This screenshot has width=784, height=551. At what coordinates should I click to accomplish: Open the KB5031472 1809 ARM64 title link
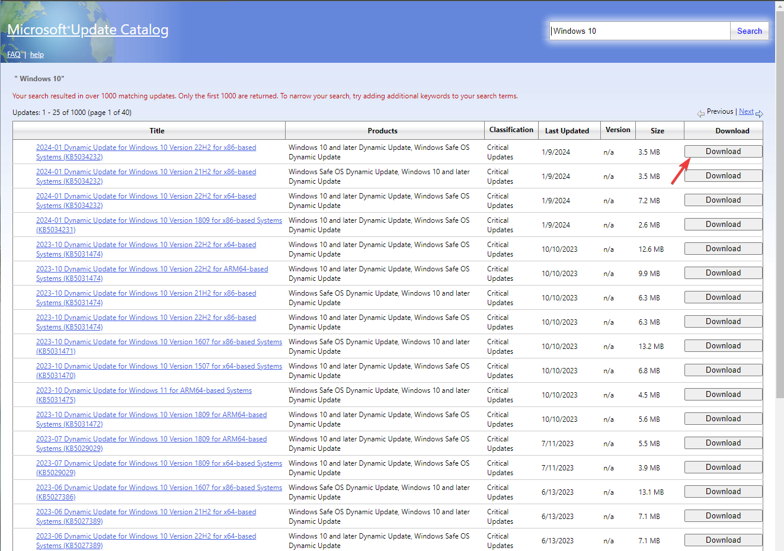(151, 419)
